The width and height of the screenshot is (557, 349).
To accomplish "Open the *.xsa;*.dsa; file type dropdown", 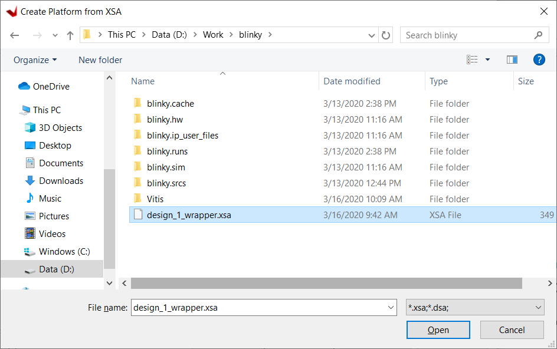I will tap(475, 308).
